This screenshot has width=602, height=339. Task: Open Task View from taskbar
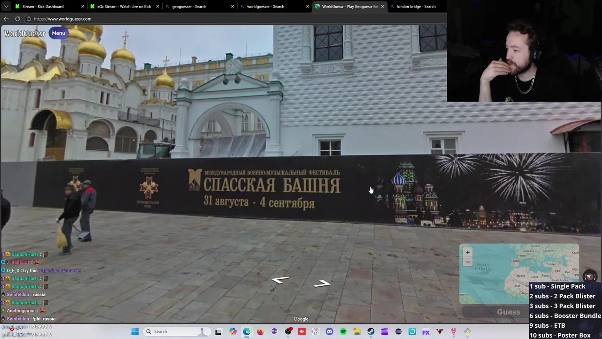pos(218,332)
